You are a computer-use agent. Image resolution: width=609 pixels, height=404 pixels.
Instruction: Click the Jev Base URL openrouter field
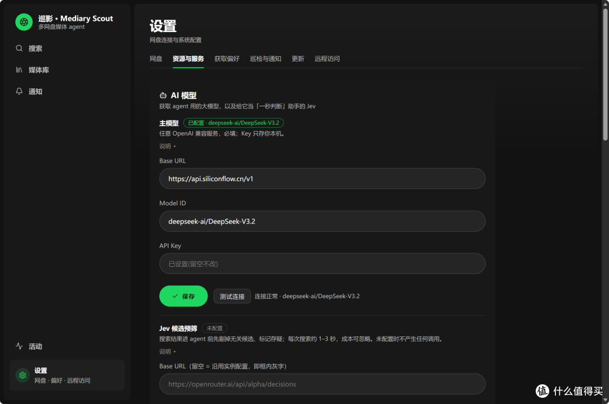(323, 384)
